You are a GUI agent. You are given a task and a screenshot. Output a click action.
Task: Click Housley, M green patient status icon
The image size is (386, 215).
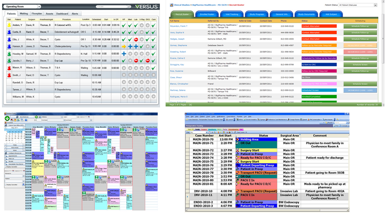point(9,53)
